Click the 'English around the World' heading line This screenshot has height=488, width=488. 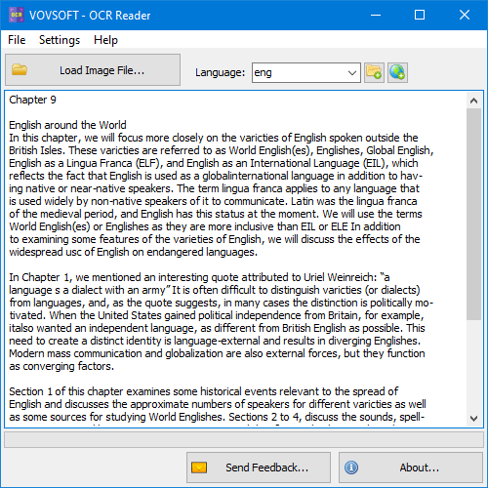coord(67,125)
